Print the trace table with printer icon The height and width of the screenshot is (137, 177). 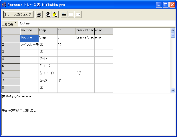[x=39, y=14]
